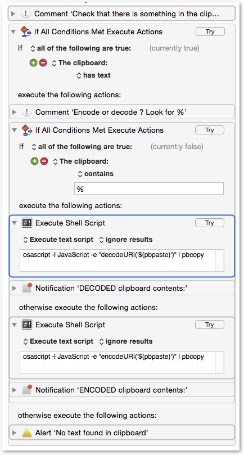
Task: Click Try on the encodeURI shell script
Action: click(x=210, y=325)
